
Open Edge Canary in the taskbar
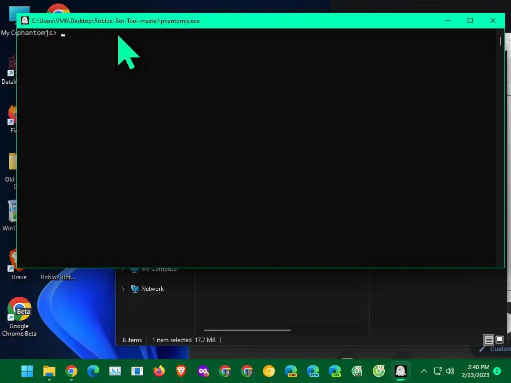tap(291, 371)
